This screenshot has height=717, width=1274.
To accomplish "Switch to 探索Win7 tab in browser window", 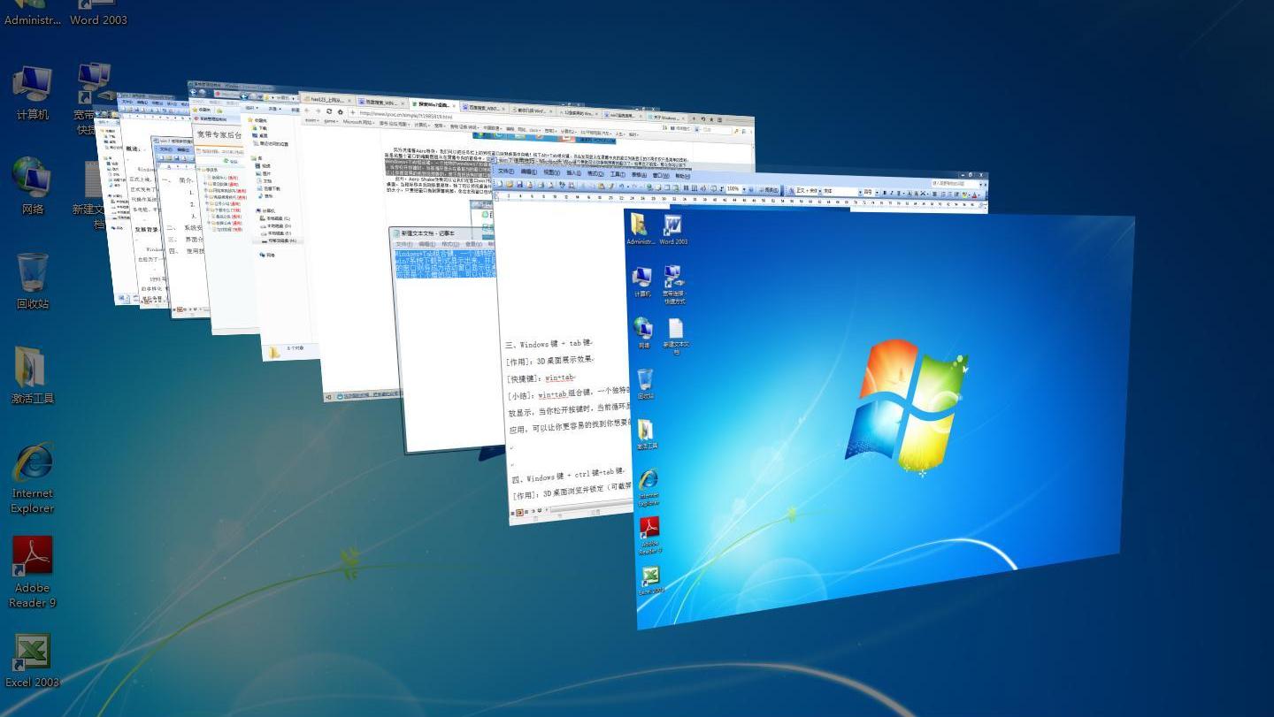I will pyautogui.click(x=435, y=104).
